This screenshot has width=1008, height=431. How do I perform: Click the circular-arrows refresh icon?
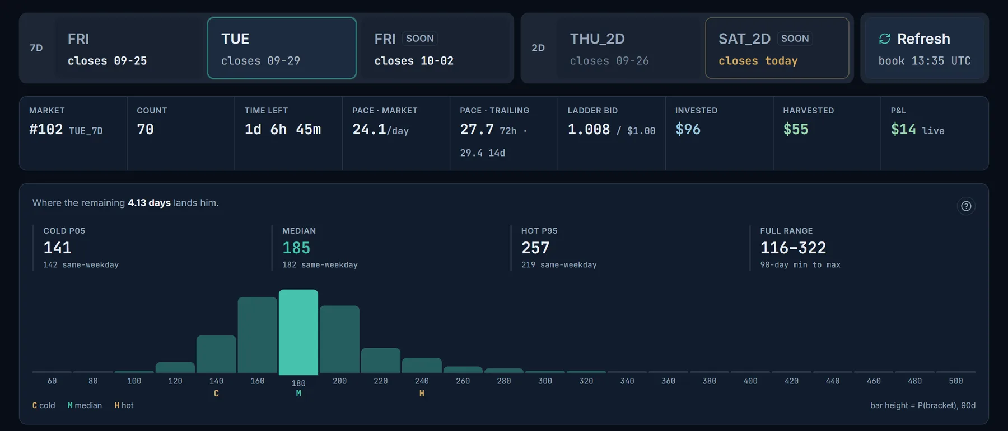(884, 39)
